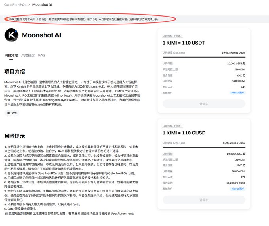Go back to Gate Pre-IPOs breadcrumb
This screenshot has width=269, height=226.
15,5
